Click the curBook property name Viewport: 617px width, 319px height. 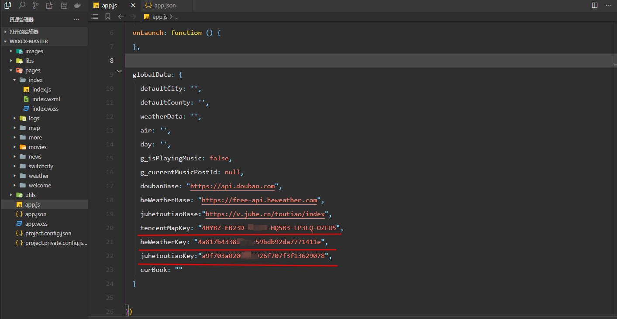click(154, 270)
